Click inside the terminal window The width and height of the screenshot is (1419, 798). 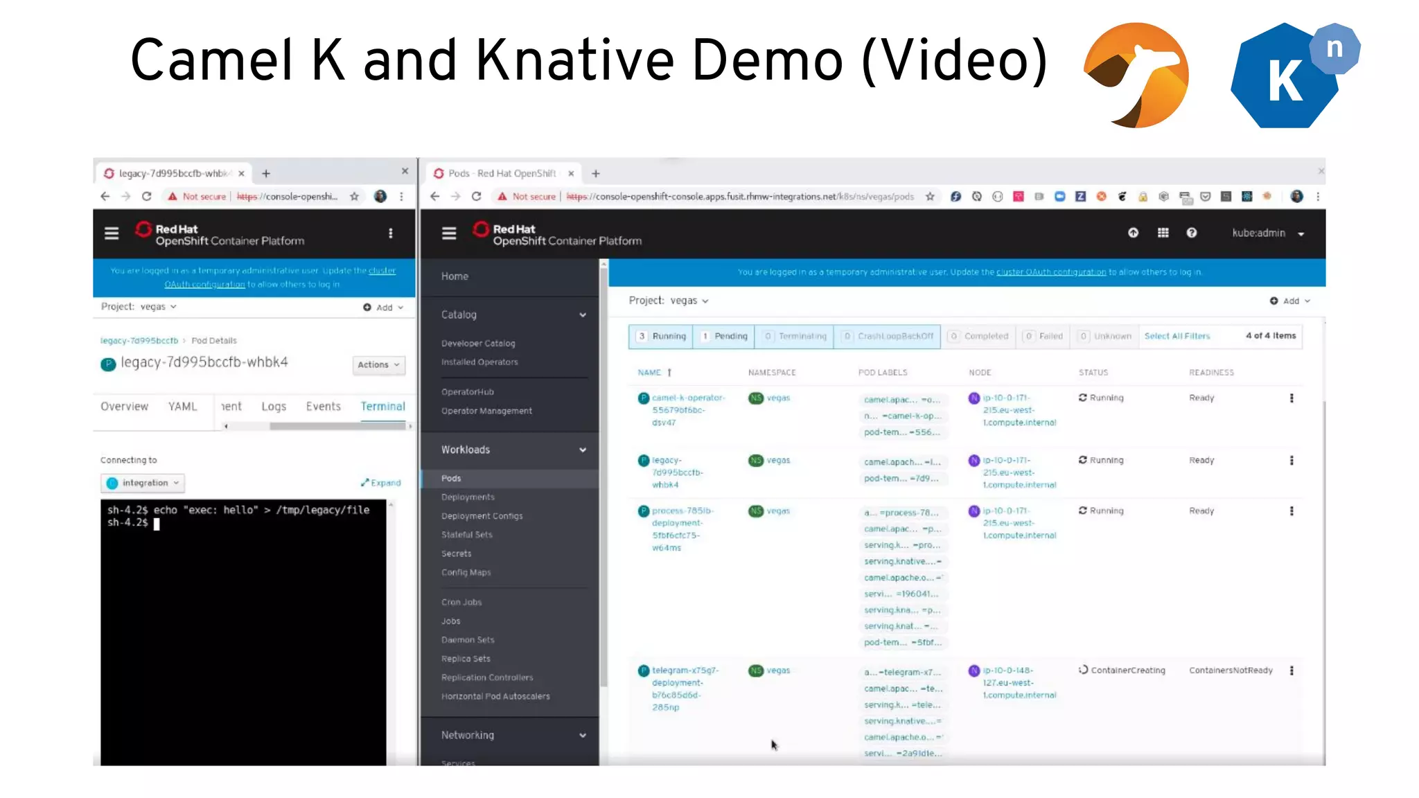(243, 623)
